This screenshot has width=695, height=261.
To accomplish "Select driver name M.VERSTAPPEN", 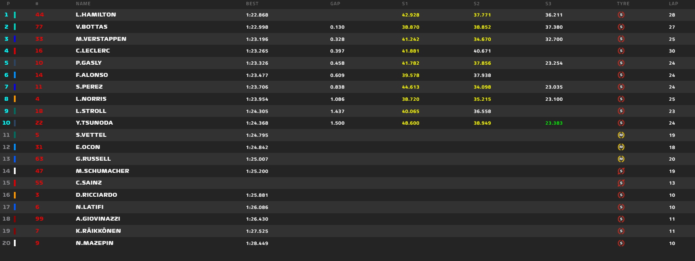I will pyautogui.click(x=101, y=39).
